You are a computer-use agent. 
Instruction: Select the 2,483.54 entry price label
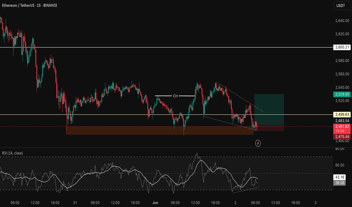click(342, 120)
